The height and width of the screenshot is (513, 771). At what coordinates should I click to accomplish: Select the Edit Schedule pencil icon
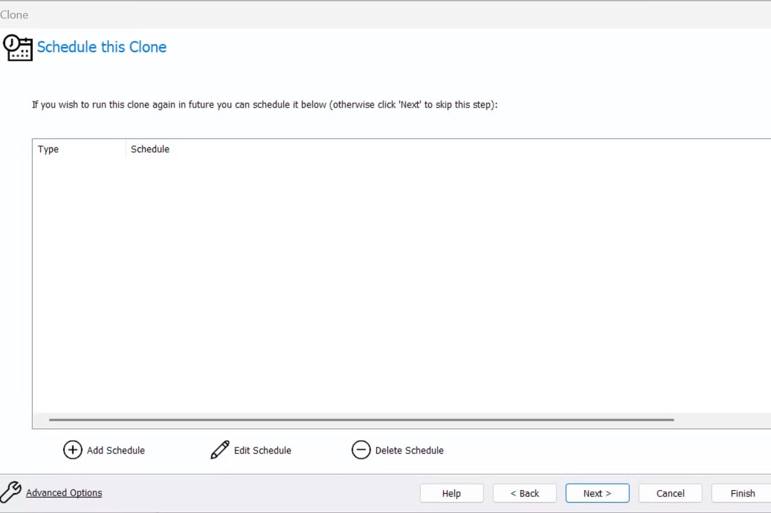pos(220,450)
